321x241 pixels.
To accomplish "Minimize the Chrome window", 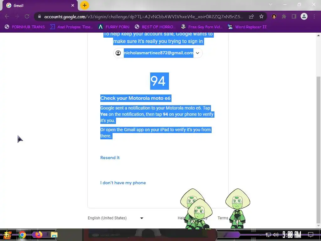I will pyautogui.click(x=285, y=4).
